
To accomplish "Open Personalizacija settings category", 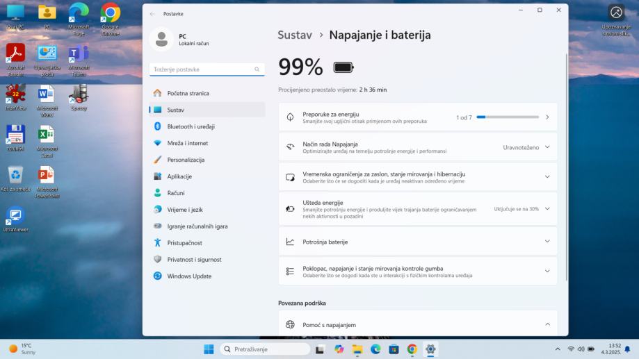I will 207,160.
